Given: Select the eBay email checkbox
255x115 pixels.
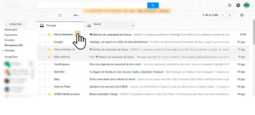Looking at the screenshot, I should click(x=40, y=79).
